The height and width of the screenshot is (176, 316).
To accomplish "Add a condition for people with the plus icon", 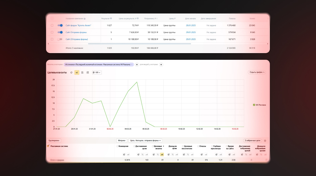I will click(x=161, y=65).
